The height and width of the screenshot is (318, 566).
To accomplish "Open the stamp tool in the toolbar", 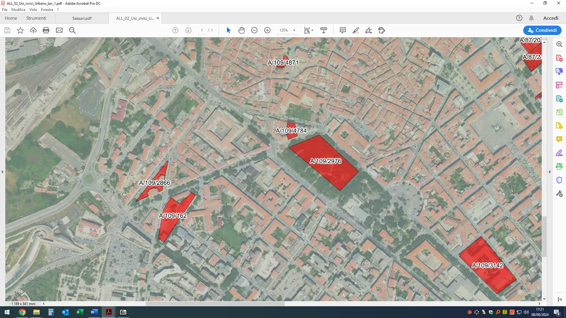I will (x=382, y=30).
